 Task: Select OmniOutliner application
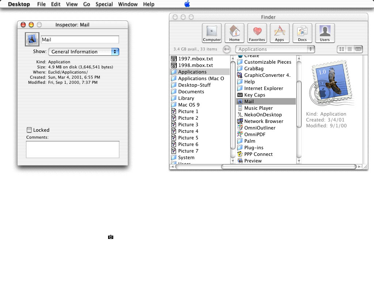click(266, 128)
